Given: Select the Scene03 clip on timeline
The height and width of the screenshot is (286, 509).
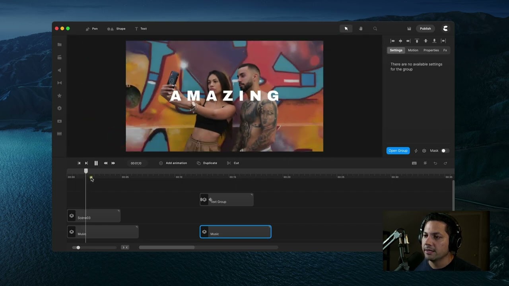Looking at the screenshot, I should coord(94,216).
